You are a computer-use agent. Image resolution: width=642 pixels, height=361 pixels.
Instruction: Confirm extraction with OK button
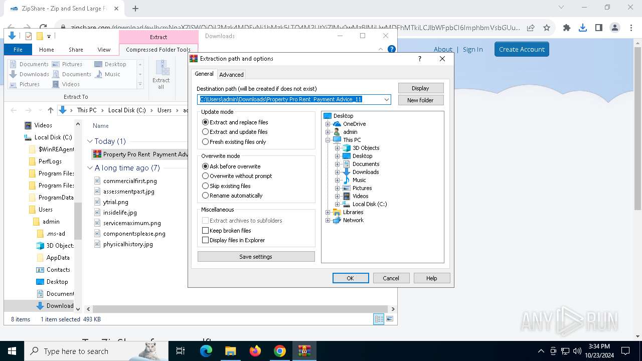(x=351, y=278)
